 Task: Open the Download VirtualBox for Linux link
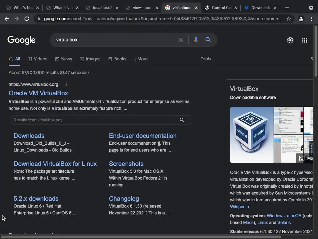tap(55, 164)
